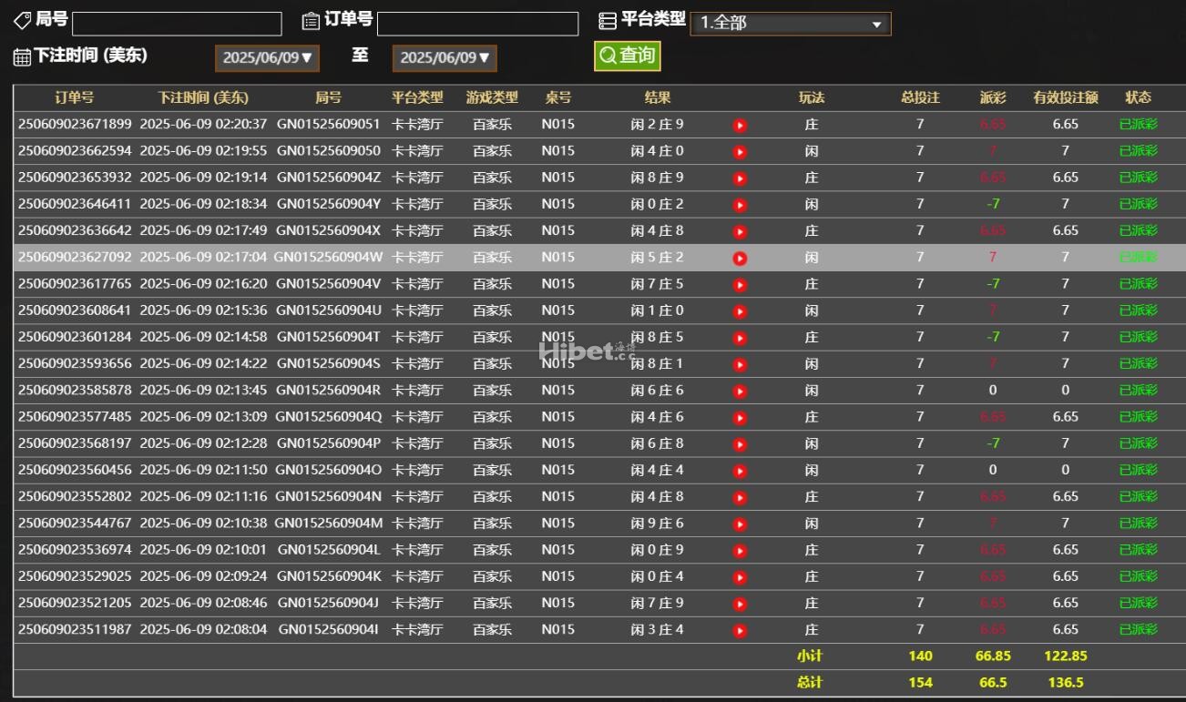This screenshot has height=702, width=1186.
Task: Play video replay for order 250609023671899
Action: [x=740, y=126]
